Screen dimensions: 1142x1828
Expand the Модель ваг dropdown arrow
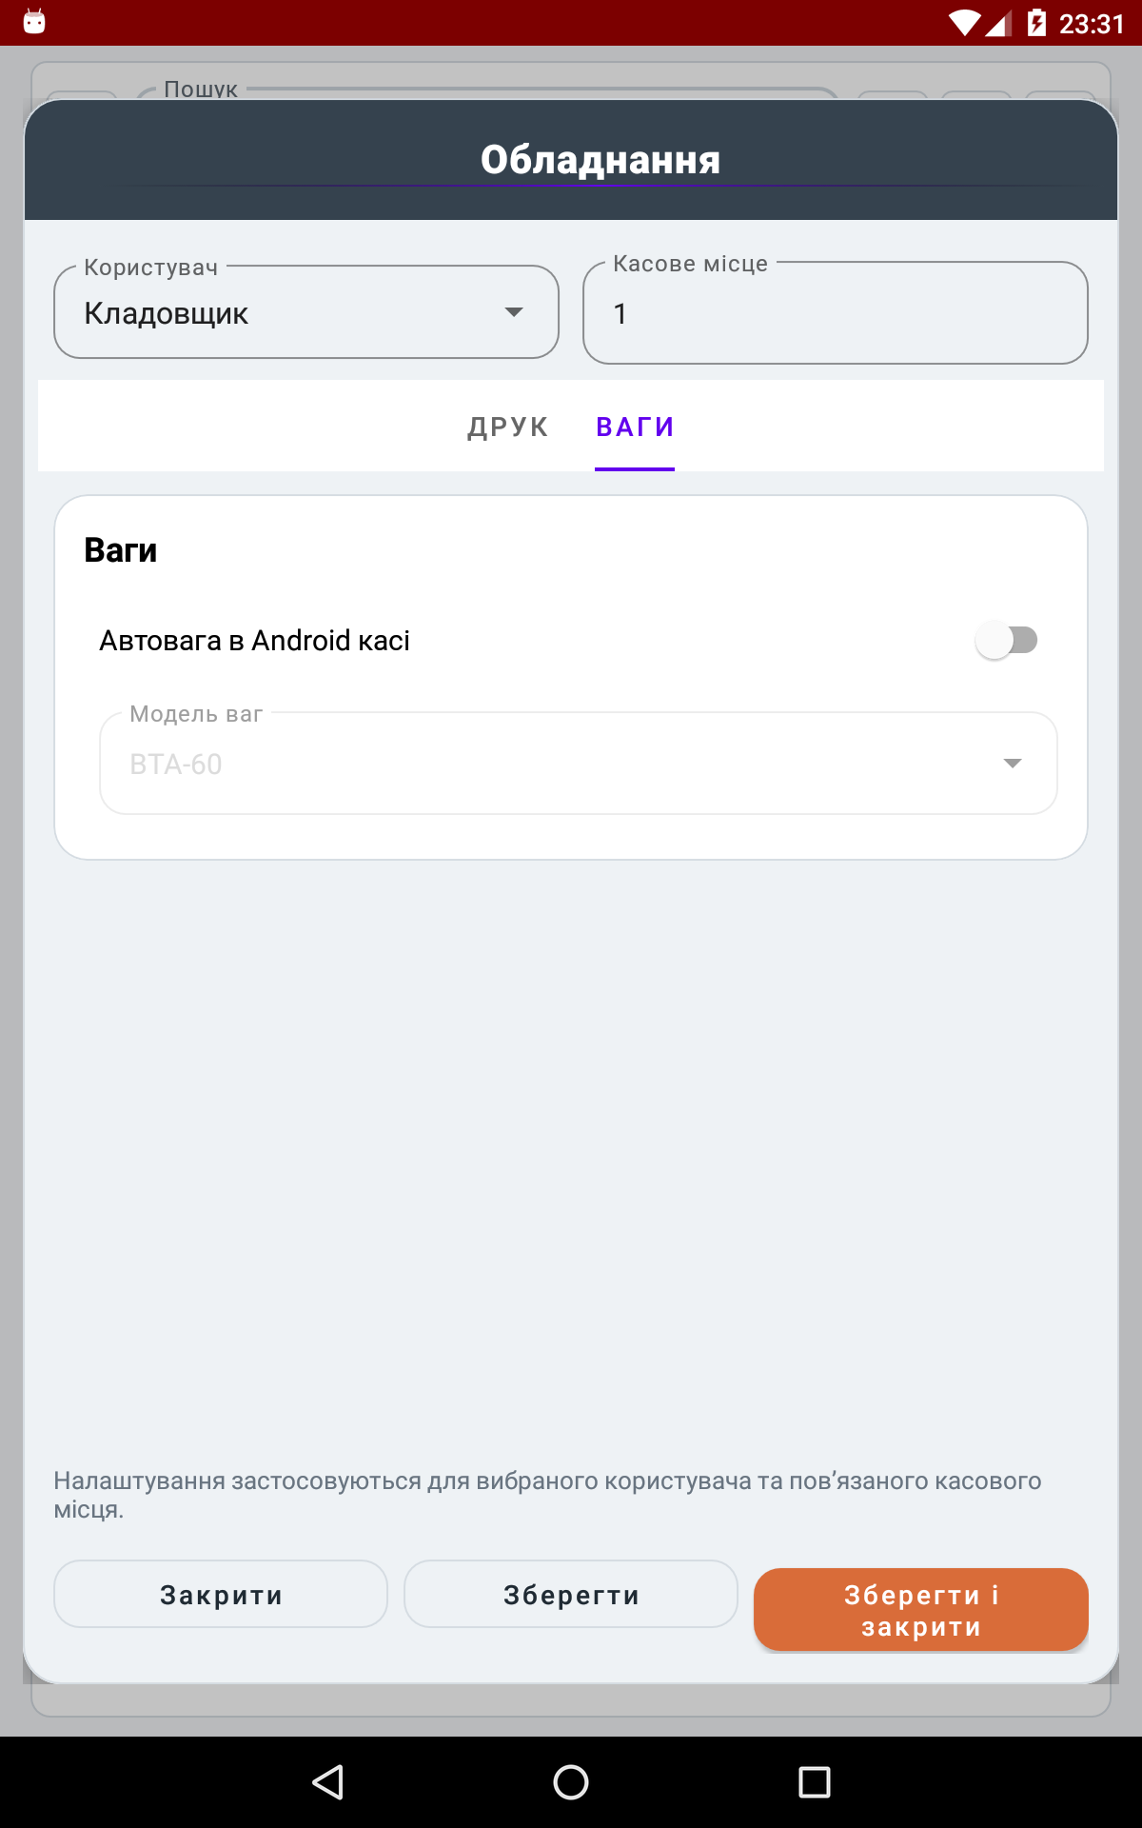(x=1013, y=764)
